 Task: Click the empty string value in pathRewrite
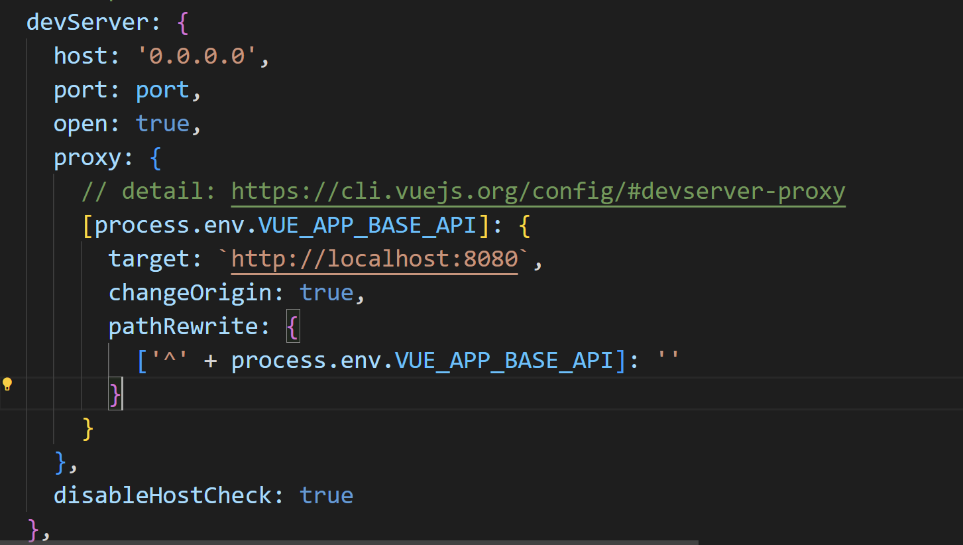(x=668, y=361)
